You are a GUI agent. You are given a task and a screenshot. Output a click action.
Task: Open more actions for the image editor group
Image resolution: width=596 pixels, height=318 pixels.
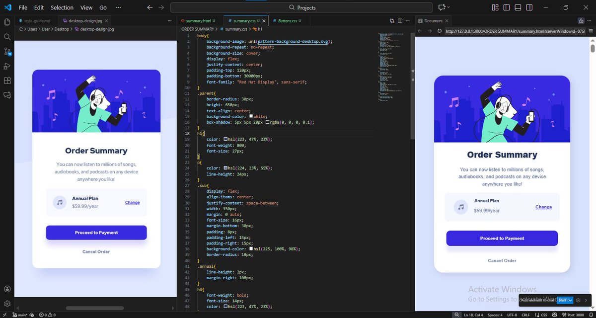170,21
